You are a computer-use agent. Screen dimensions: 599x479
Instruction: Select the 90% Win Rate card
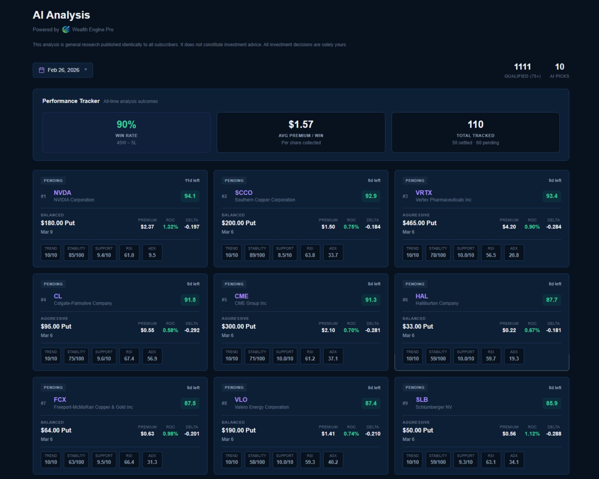click(x=126, y=132)
